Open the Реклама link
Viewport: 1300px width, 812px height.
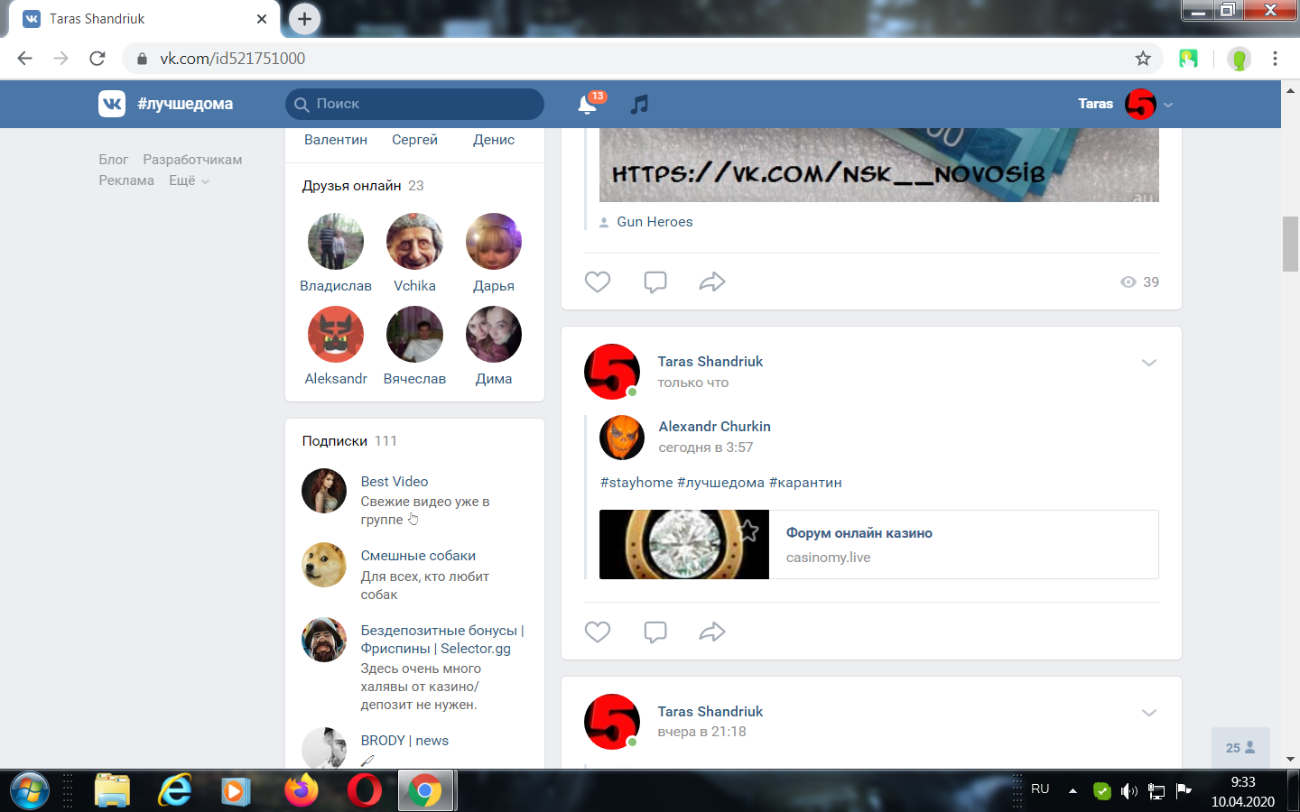click(x=126, y=180)
